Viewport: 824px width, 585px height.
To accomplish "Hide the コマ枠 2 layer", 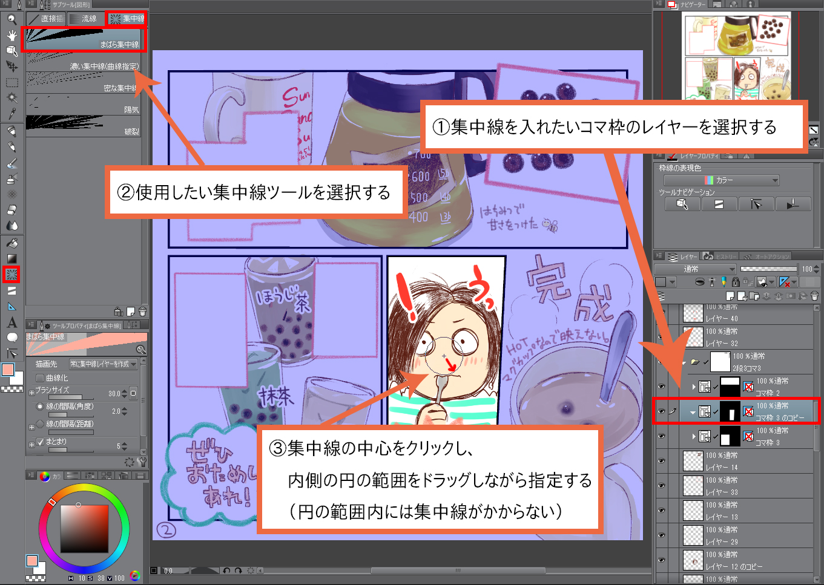I will pos(661,386).
